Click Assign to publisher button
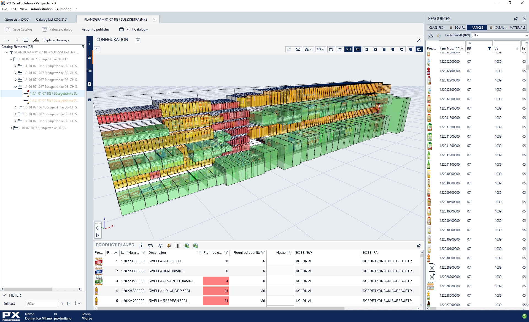The height and width of the screenshot is (322, 529). (x=96, y=29)
